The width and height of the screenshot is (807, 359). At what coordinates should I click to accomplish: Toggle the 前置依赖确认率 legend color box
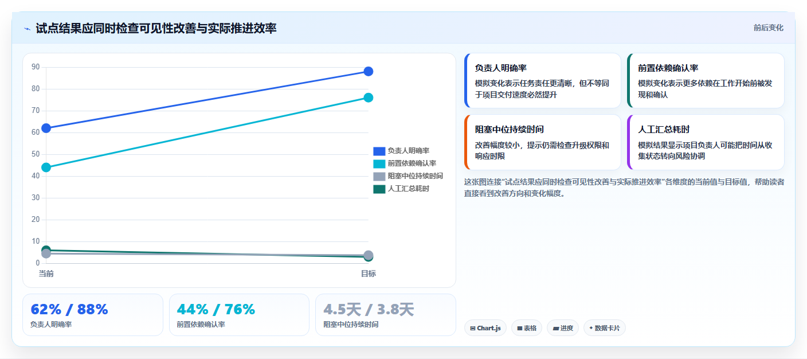[379, 163]
